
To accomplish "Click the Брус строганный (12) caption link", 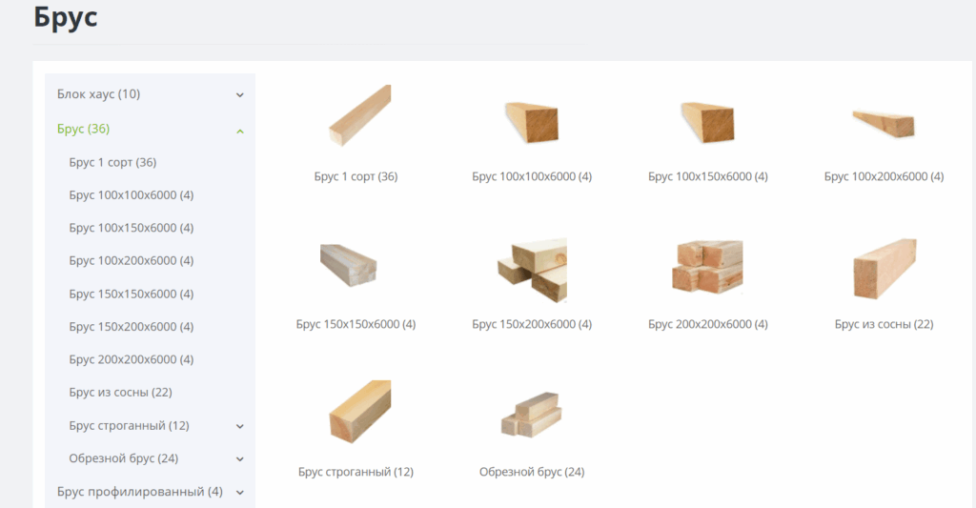I will tap(356, 472).
